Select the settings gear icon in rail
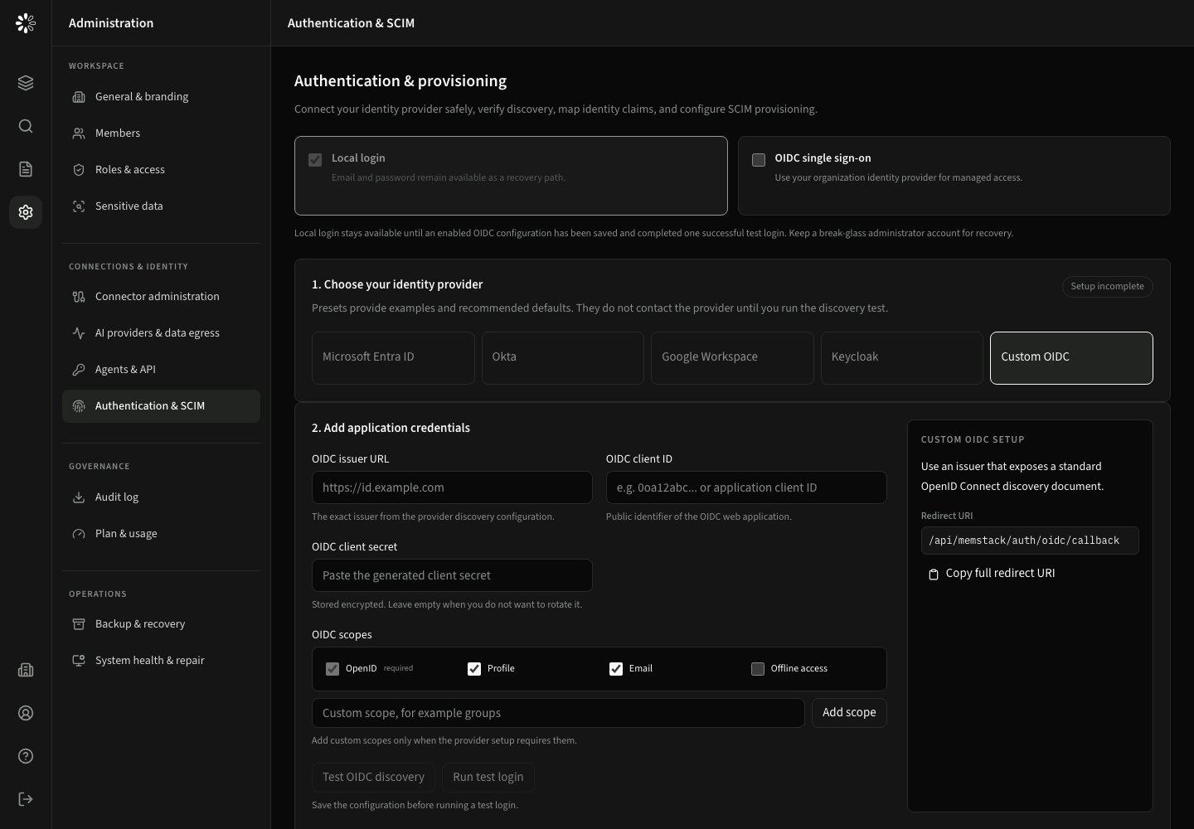The width and height of the screenshot is (1194, 829). pyautogui.click(x=26, y=212)
